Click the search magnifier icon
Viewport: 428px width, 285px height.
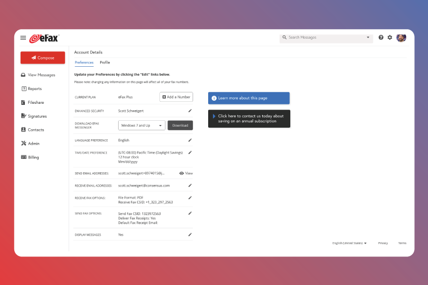284,38
